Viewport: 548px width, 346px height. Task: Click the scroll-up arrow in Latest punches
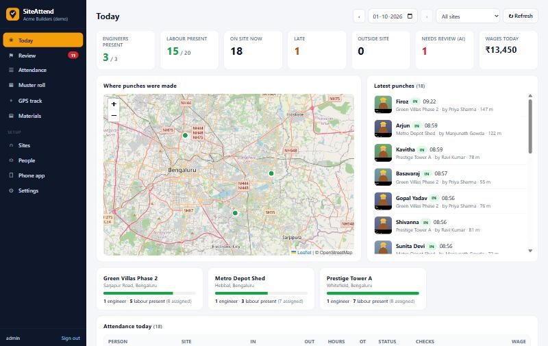530,96
